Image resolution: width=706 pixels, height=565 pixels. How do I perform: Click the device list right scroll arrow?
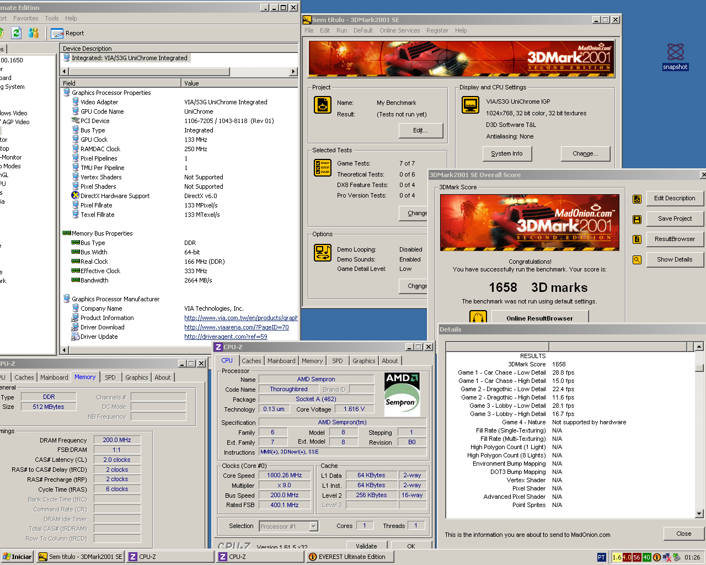click(x=293, y=71)
